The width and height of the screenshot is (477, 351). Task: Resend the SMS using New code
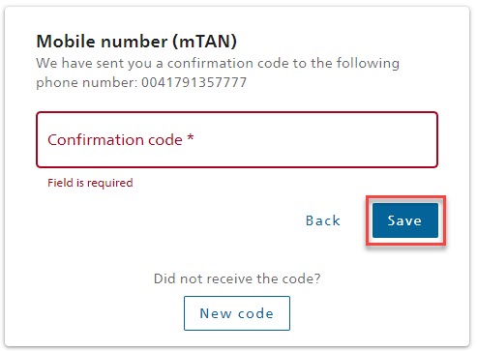pos(237,313)
